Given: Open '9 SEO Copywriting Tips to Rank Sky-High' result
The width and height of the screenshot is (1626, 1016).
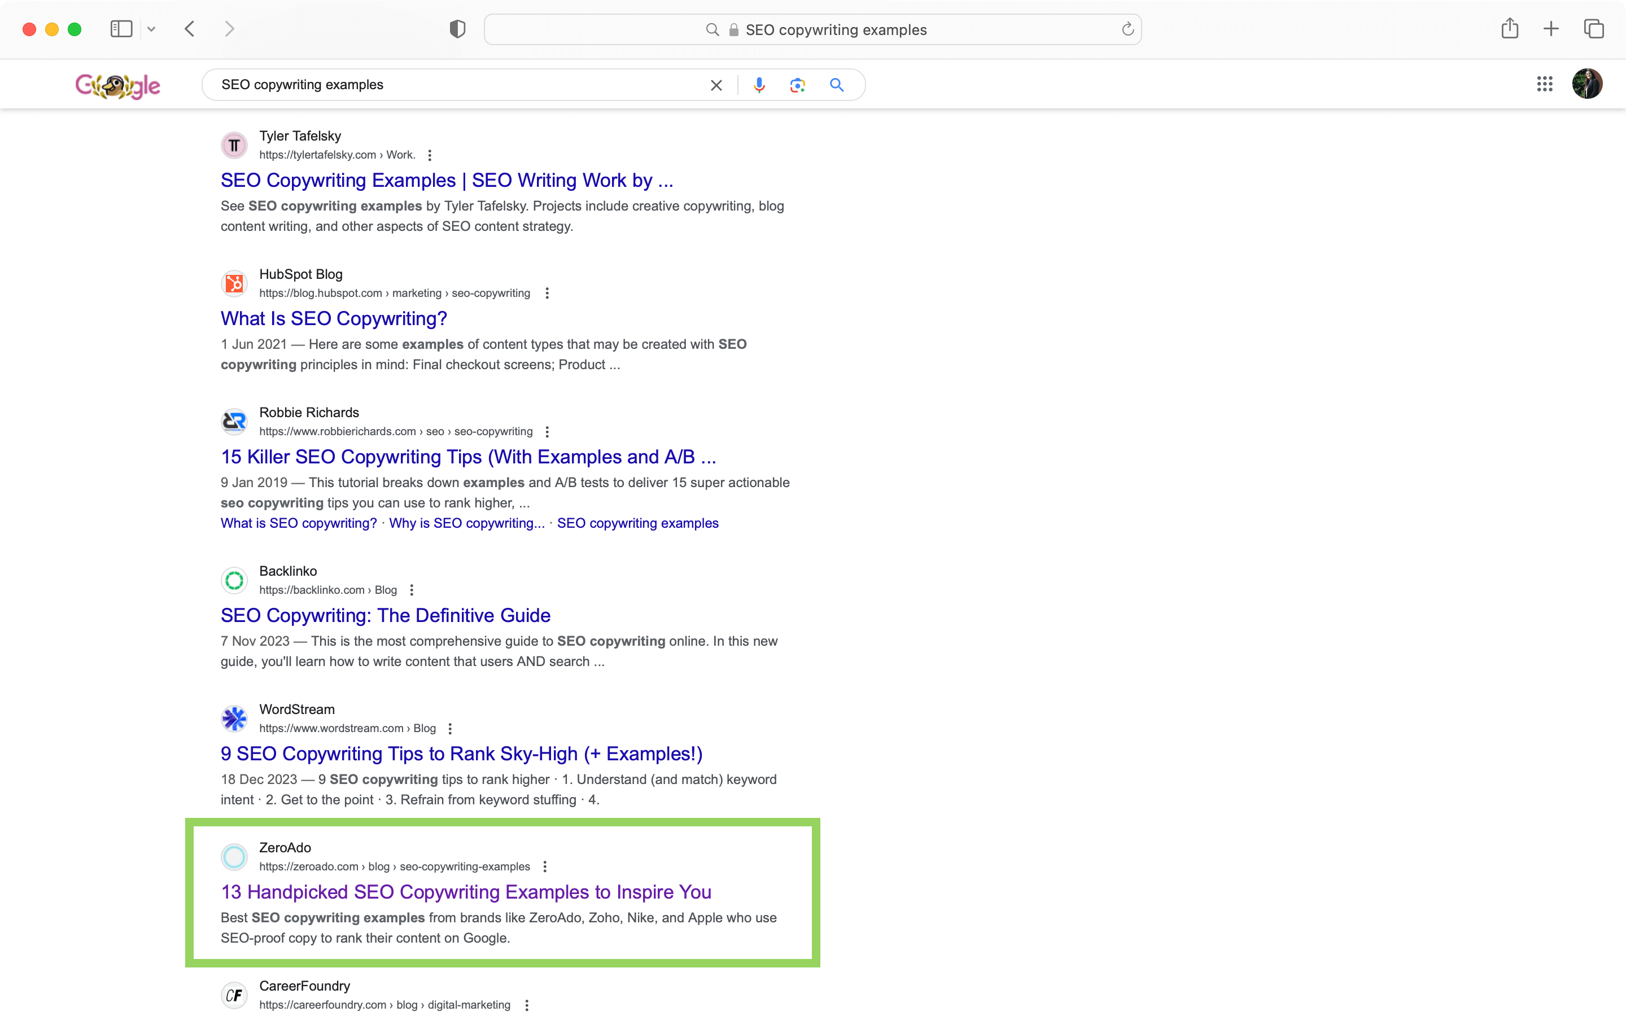Looking at the screenshot, I should point(462,754).
